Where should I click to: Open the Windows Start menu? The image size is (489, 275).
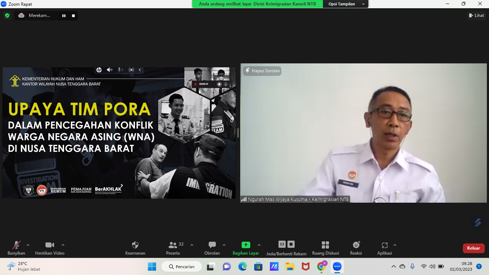coord(152,266)
